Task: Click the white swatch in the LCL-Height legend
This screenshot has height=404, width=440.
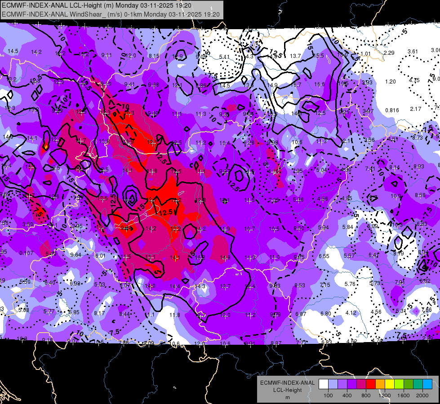Action: [324, 384]
